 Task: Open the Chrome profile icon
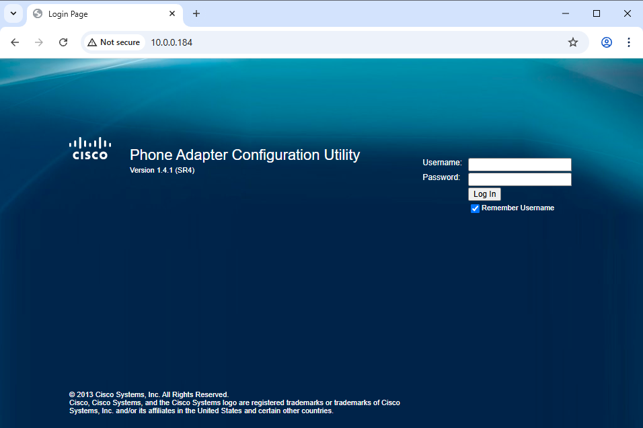[x=607, y=42]
